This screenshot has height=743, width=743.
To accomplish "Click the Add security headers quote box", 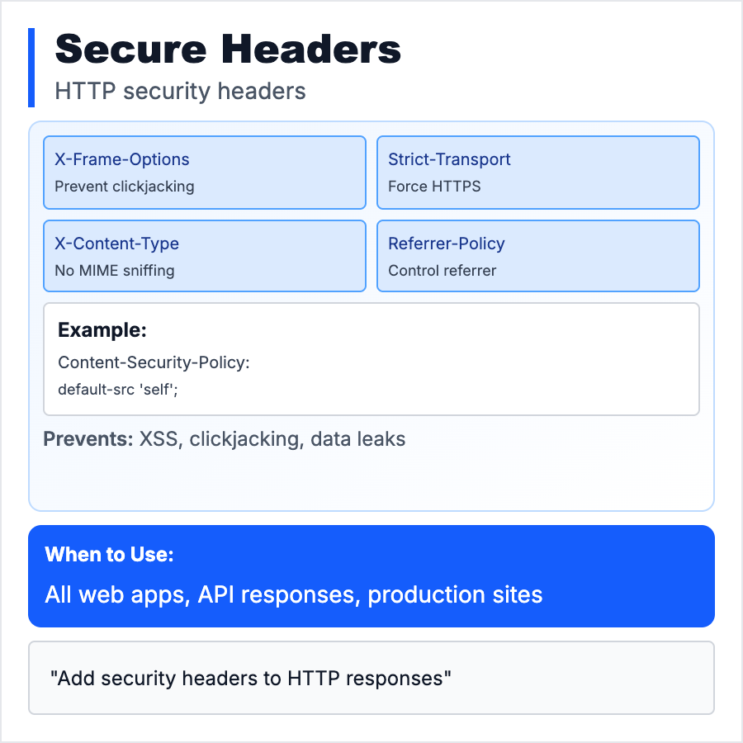I will coord(371,678).
